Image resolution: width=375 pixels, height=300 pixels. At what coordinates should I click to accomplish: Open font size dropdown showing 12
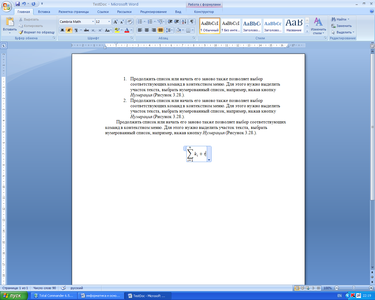(109, 22)
